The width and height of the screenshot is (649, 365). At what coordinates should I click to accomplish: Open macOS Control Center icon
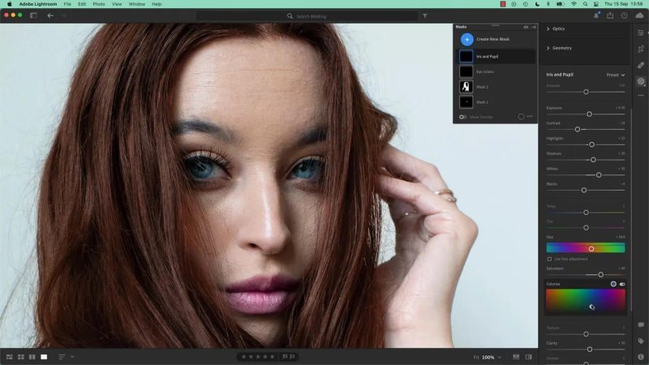pyautogui.click(x=596, y=4)
